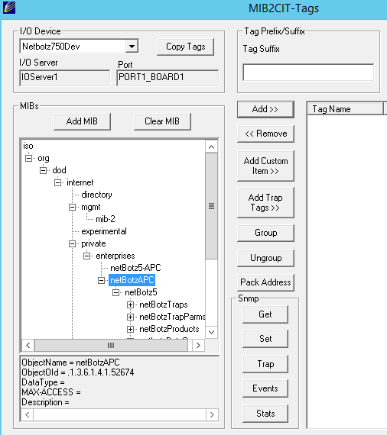The width and height of the screenshot is (387, 435).
Task: Click the Add MIB button
Action: coord(82,121)
